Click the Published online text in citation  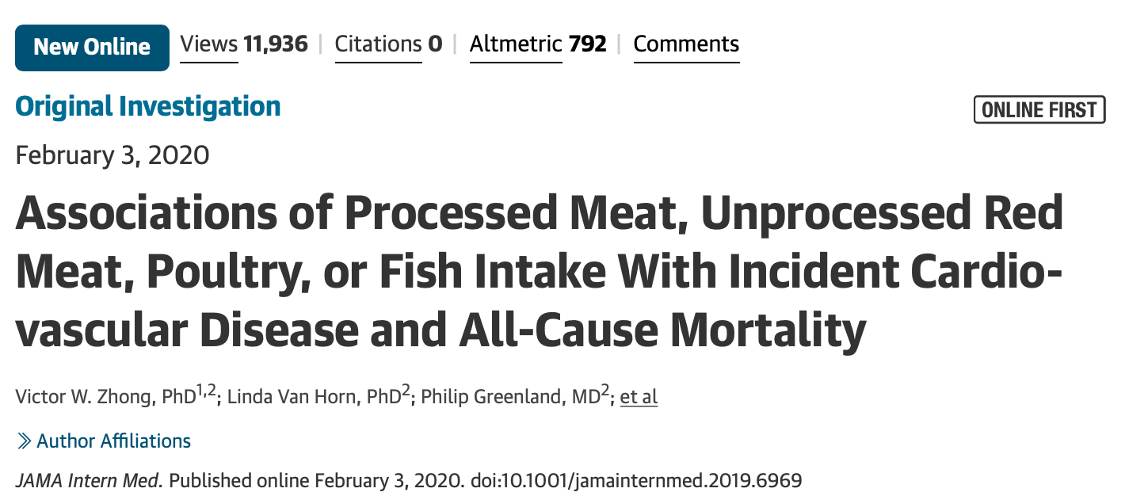[240, 480]
